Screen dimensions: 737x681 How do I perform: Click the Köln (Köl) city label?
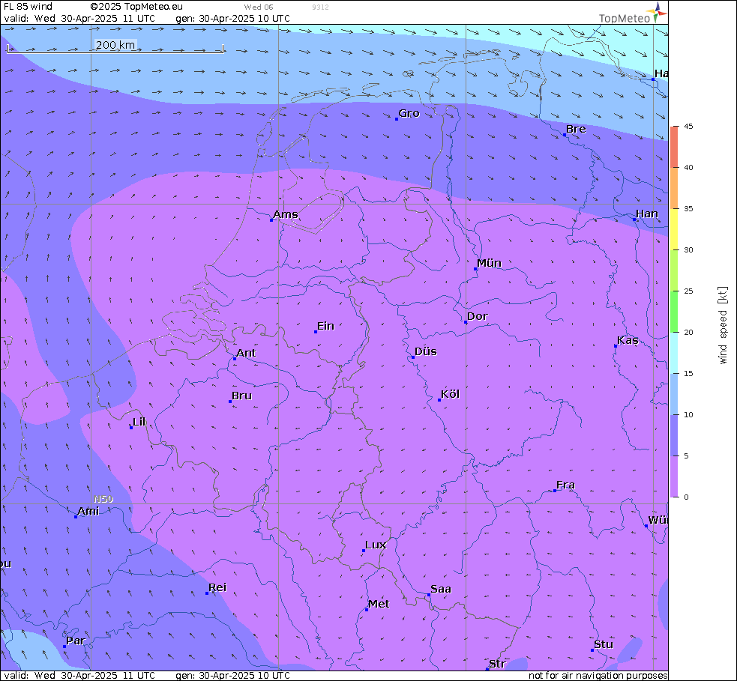click(x=450, y=394)
